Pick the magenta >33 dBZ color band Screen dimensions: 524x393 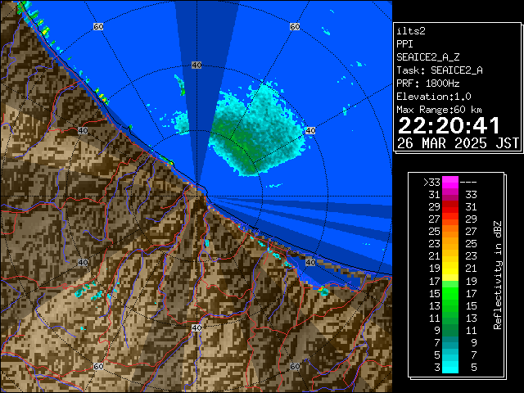[x=450, y=183]
